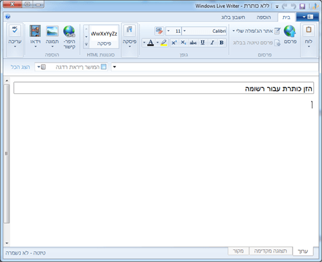322x262 pixels.
Task: Open the highlight color dropdown arrow
Action: click(x=158, y=42)
